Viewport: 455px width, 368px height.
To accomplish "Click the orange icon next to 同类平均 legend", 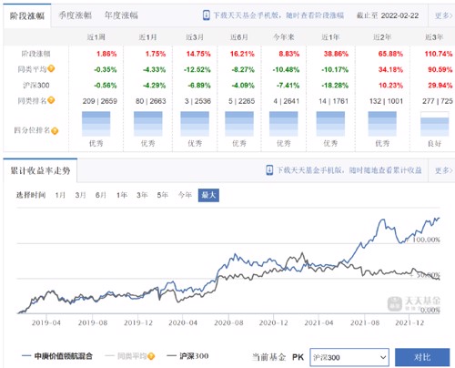I will [151, 356].
